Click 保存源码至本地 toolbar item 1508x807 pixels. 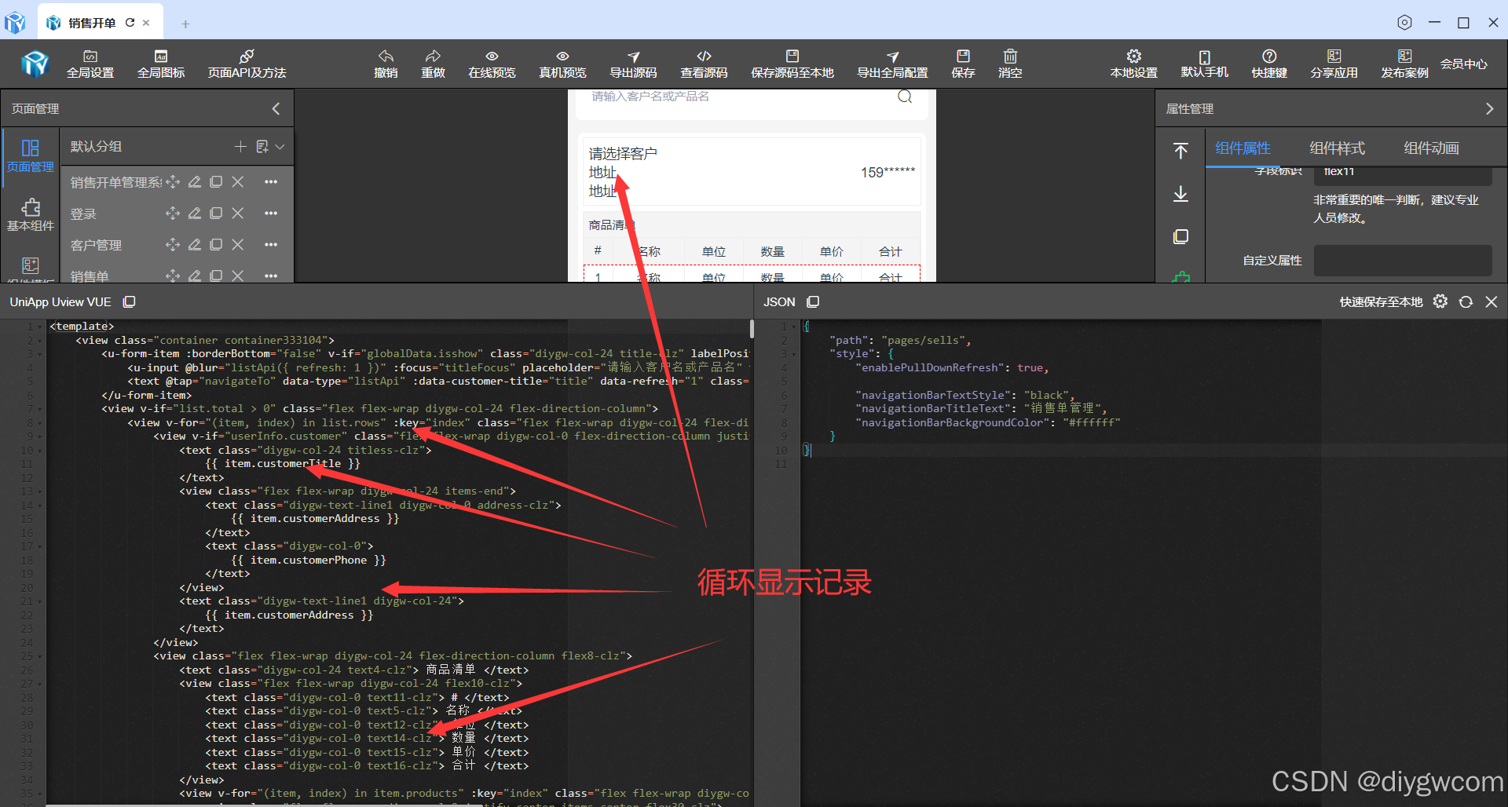[x=792, y=64]
